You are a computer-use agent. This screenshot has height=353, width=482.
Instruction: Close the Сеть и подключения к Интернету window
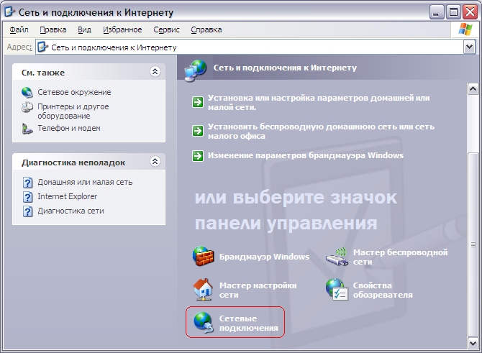tap(470, 12)
